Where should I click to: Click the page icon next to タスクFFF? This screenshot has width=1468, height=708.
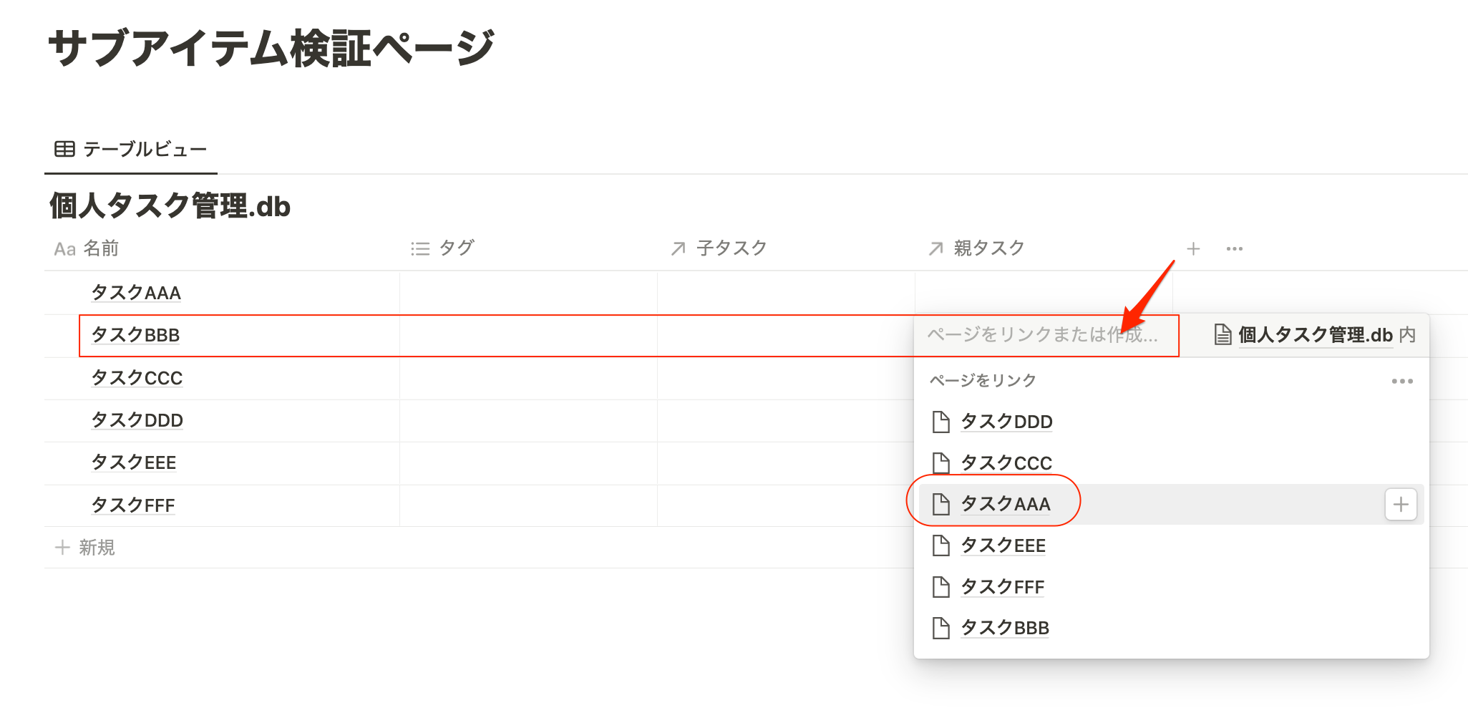click(x=941, y=587)
